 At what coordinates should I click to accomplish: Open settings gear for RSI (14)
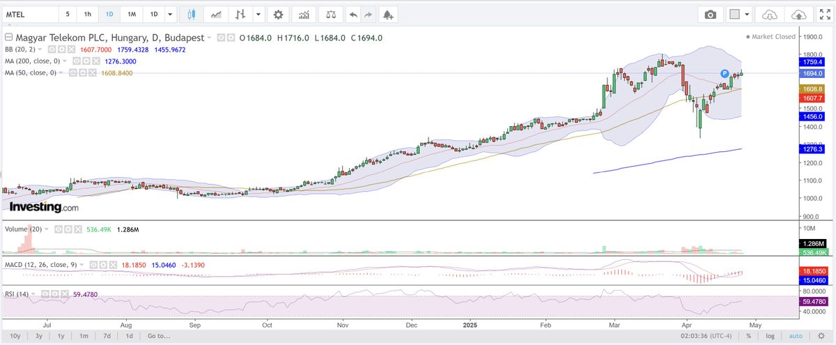(55, 294)
